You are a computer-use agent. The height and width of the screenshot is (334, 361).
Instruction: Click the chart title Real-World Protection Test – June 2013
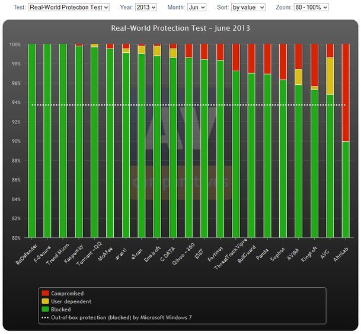pos(180,28)
